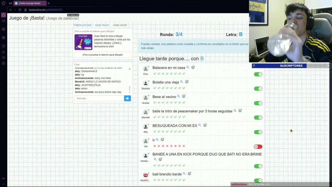The image size is (332, 187).
Task: Click the bastaonline.net address bar
Action: 45,10
